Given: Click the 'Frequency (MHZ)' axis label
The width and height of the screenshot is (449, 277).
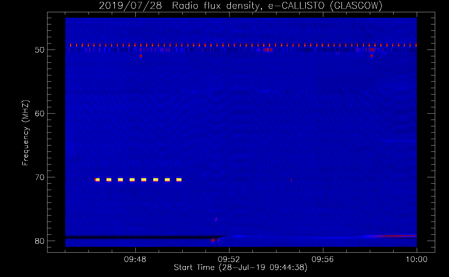Looking at the screenshot, I should pyautogui.click(x=26, y=133).
